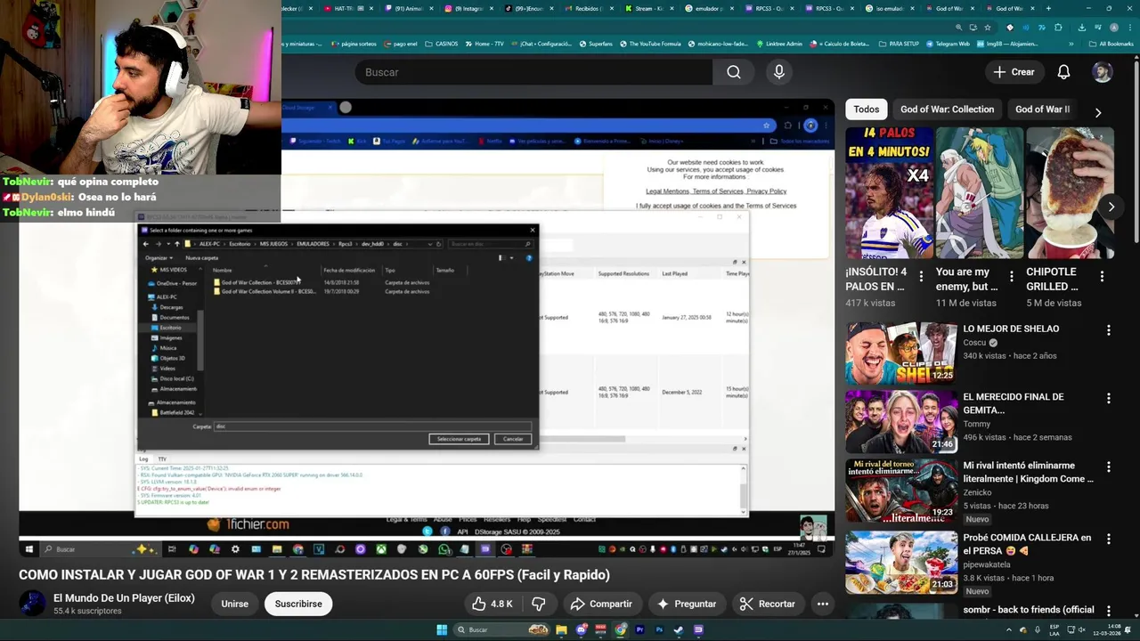Open Probé COMIDA CALLEJERA video thumbnail
This screenshot has height=641, width=1140.
pos(901,563)
